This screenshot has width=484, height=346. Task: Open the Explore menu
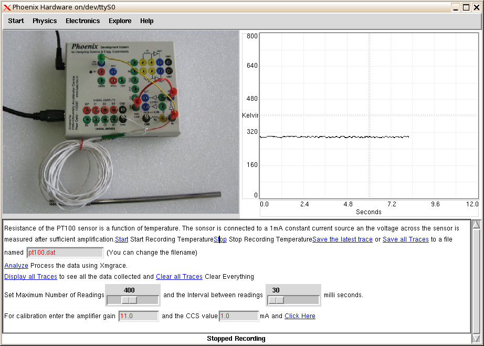pyautogui.click(x=120, y=21)
